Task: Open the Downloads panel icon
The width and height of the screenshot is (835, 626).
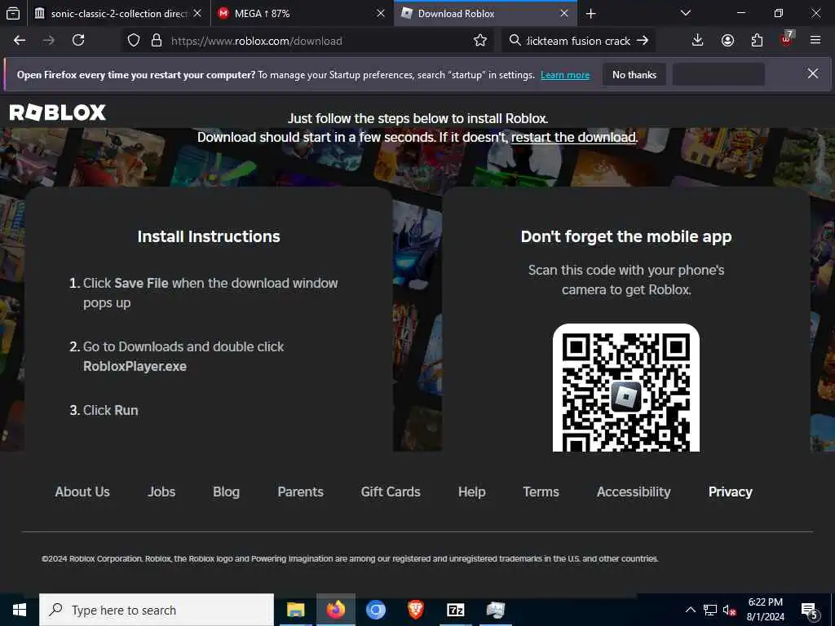Action: pos(698,41)
